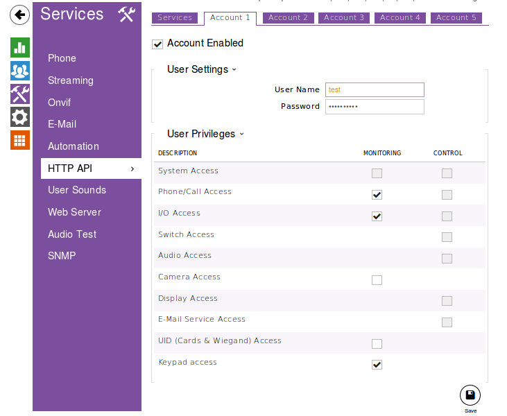Toggle the Account Enabled checkbox
Screen dimensions: 507x416
[x=157, y=44]
